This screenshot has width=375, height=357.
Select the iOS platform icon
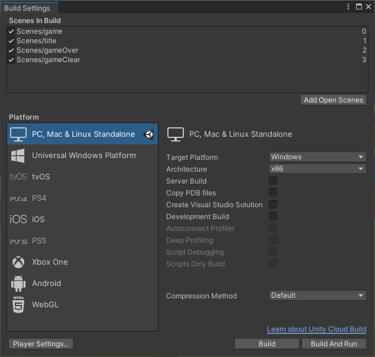[18, 220]
